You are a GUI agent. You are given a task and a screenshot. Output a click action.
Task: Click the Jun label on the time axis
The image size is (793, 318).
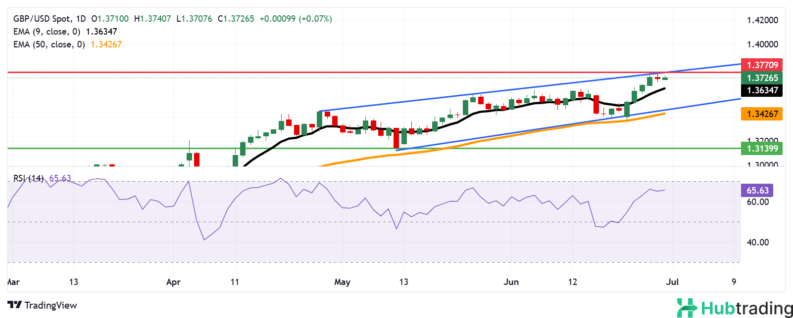511,282
